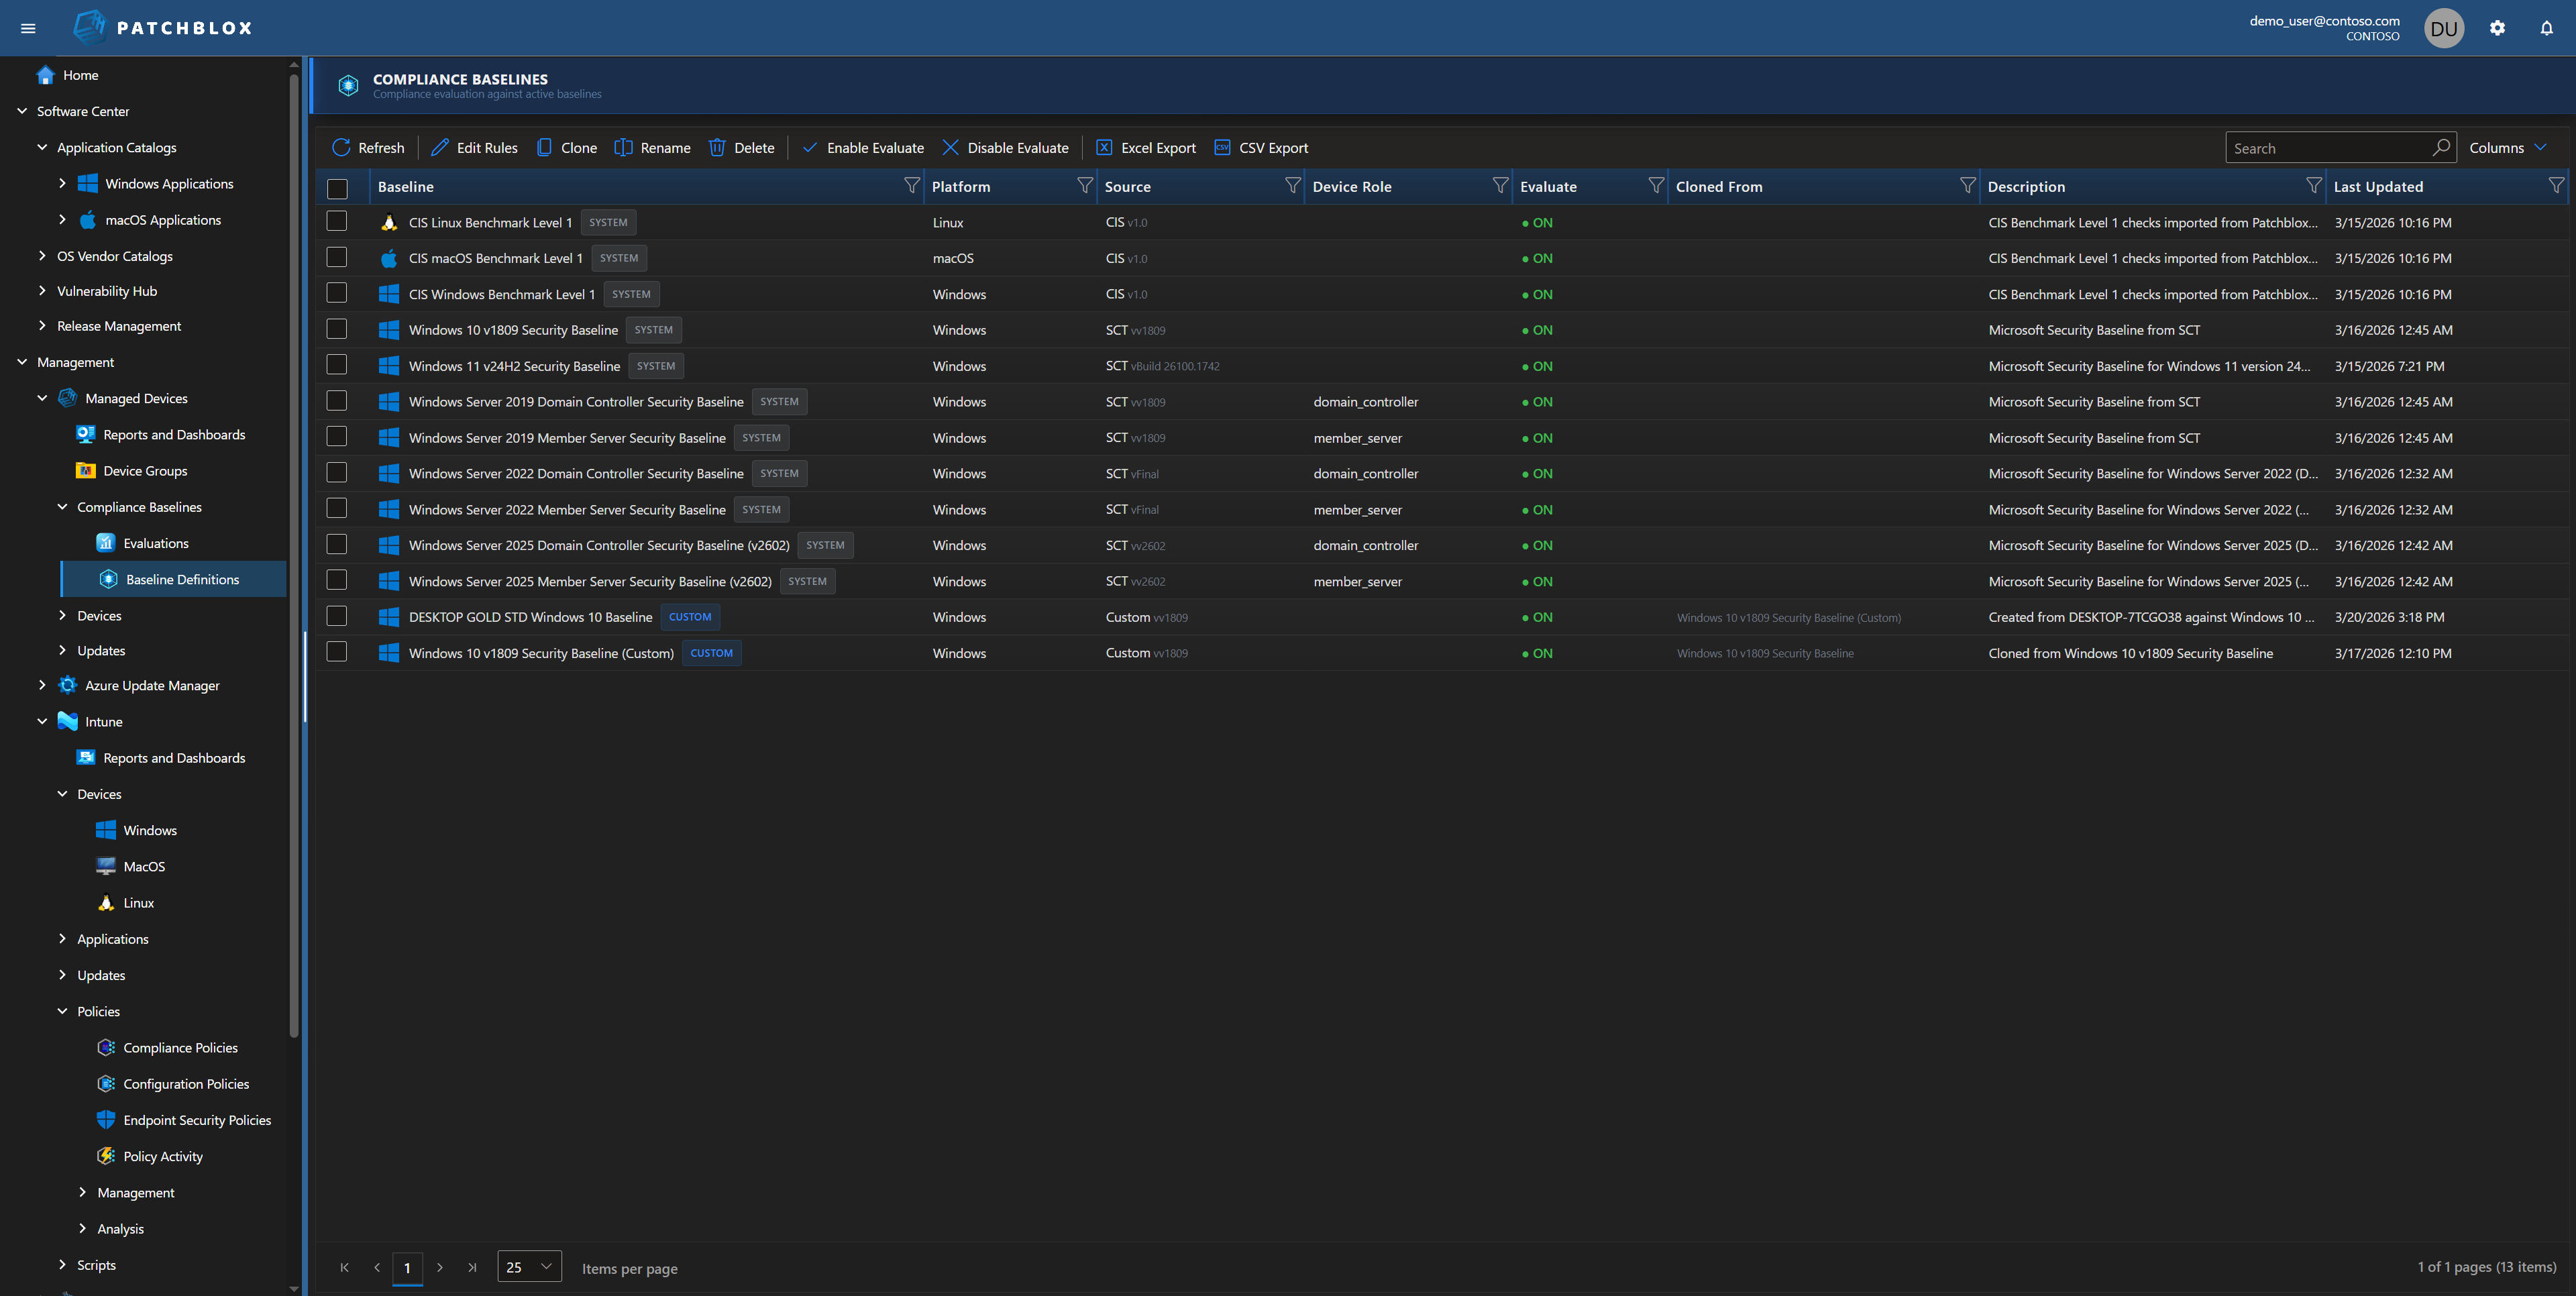Click the CSV Export icon
2576x1296 pixels.
[1222, 147]
